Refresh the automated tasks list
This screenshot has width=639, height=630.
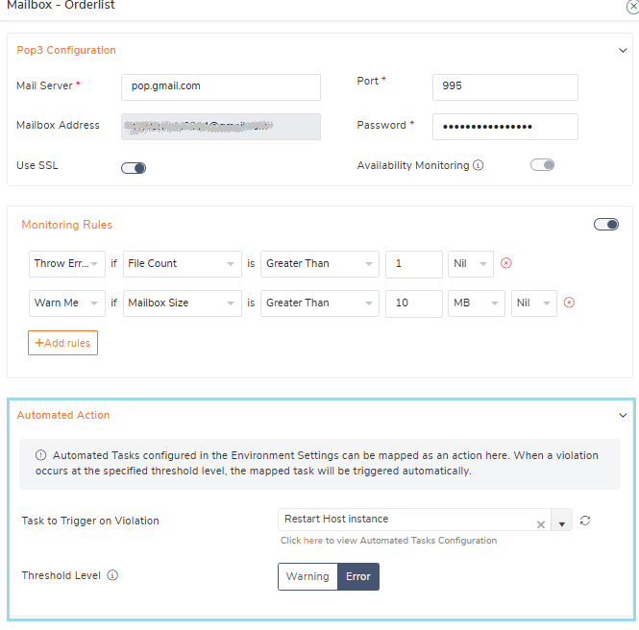[585, 521]
